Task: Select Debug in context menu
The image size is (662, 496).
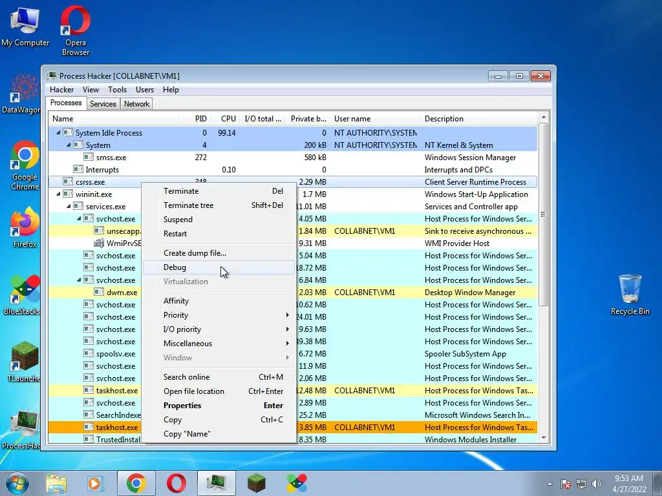Action: click(219, 267)
